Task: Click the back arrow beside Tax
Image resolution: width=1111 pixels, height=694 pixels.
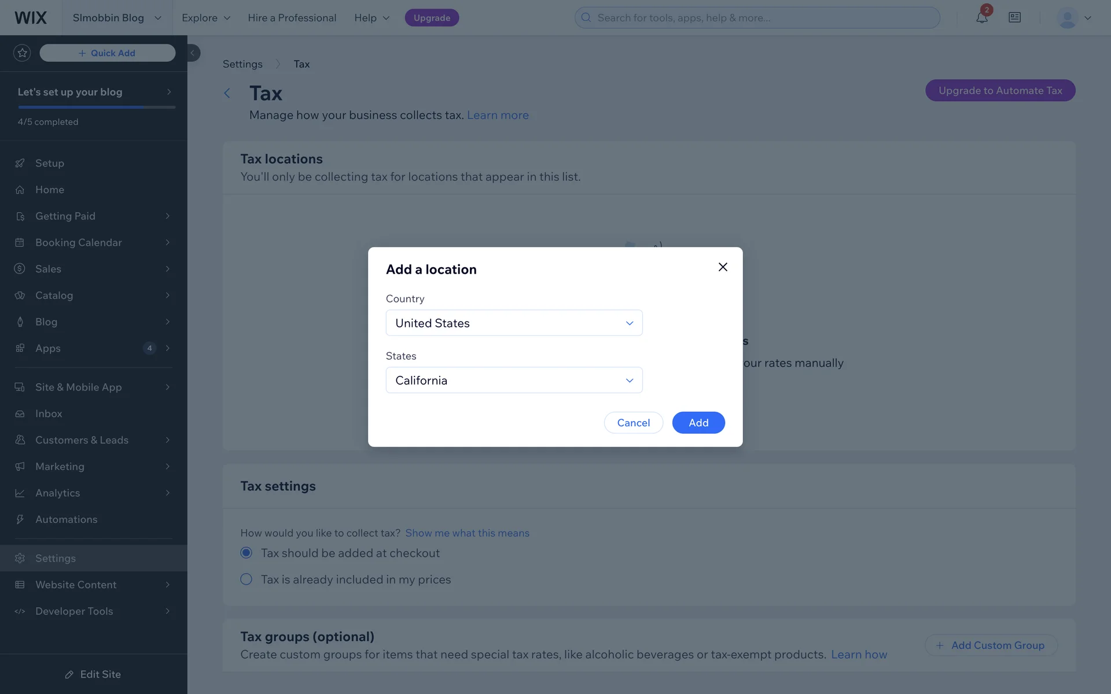Action: [227, 93]
